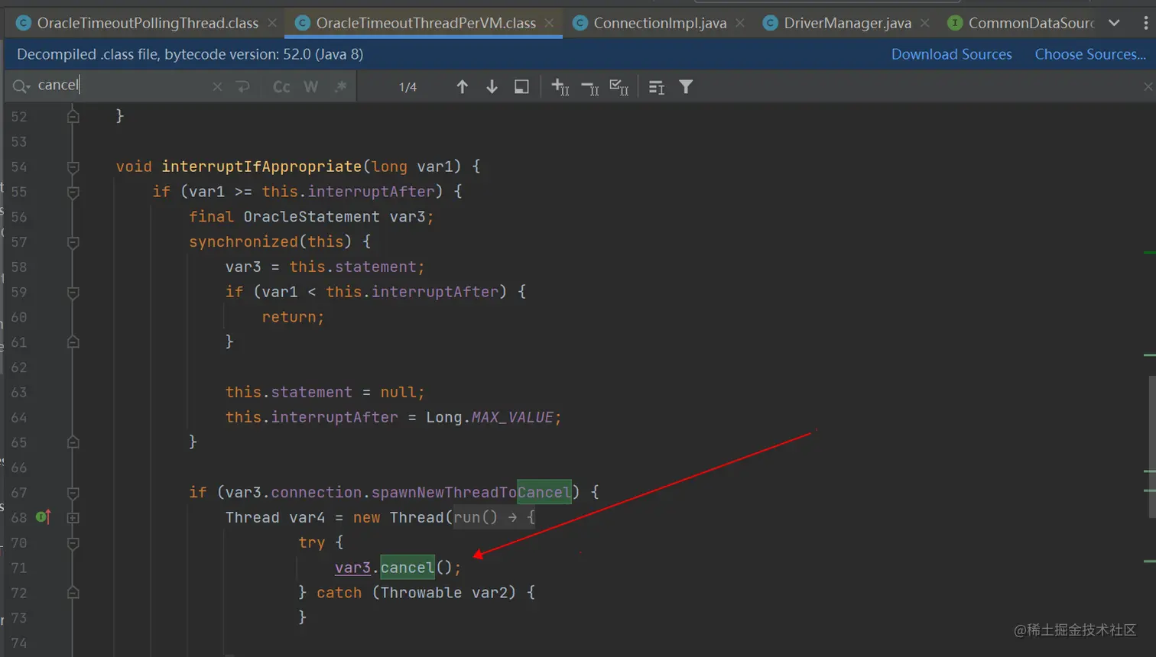This screenshot has width=1156, height=657.
Task: Open the editor tabs more options menu
Action: (1145, 24)
